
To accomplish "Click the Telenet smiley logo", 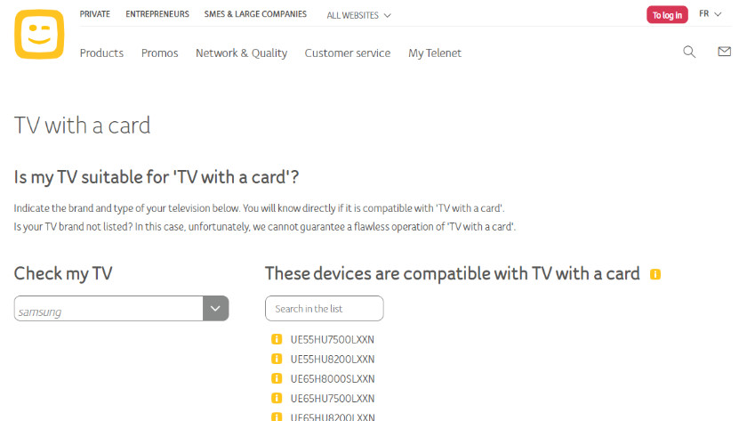I will point(39,35).
